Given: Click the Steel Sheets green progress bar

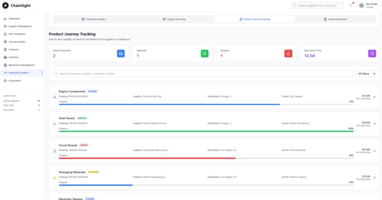Looking at the screenshot, I should (206, 131).
